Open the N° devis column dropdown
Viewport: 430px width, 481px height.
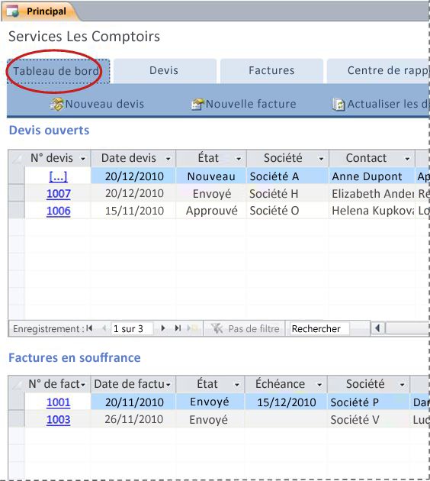(x=82, y=159)
